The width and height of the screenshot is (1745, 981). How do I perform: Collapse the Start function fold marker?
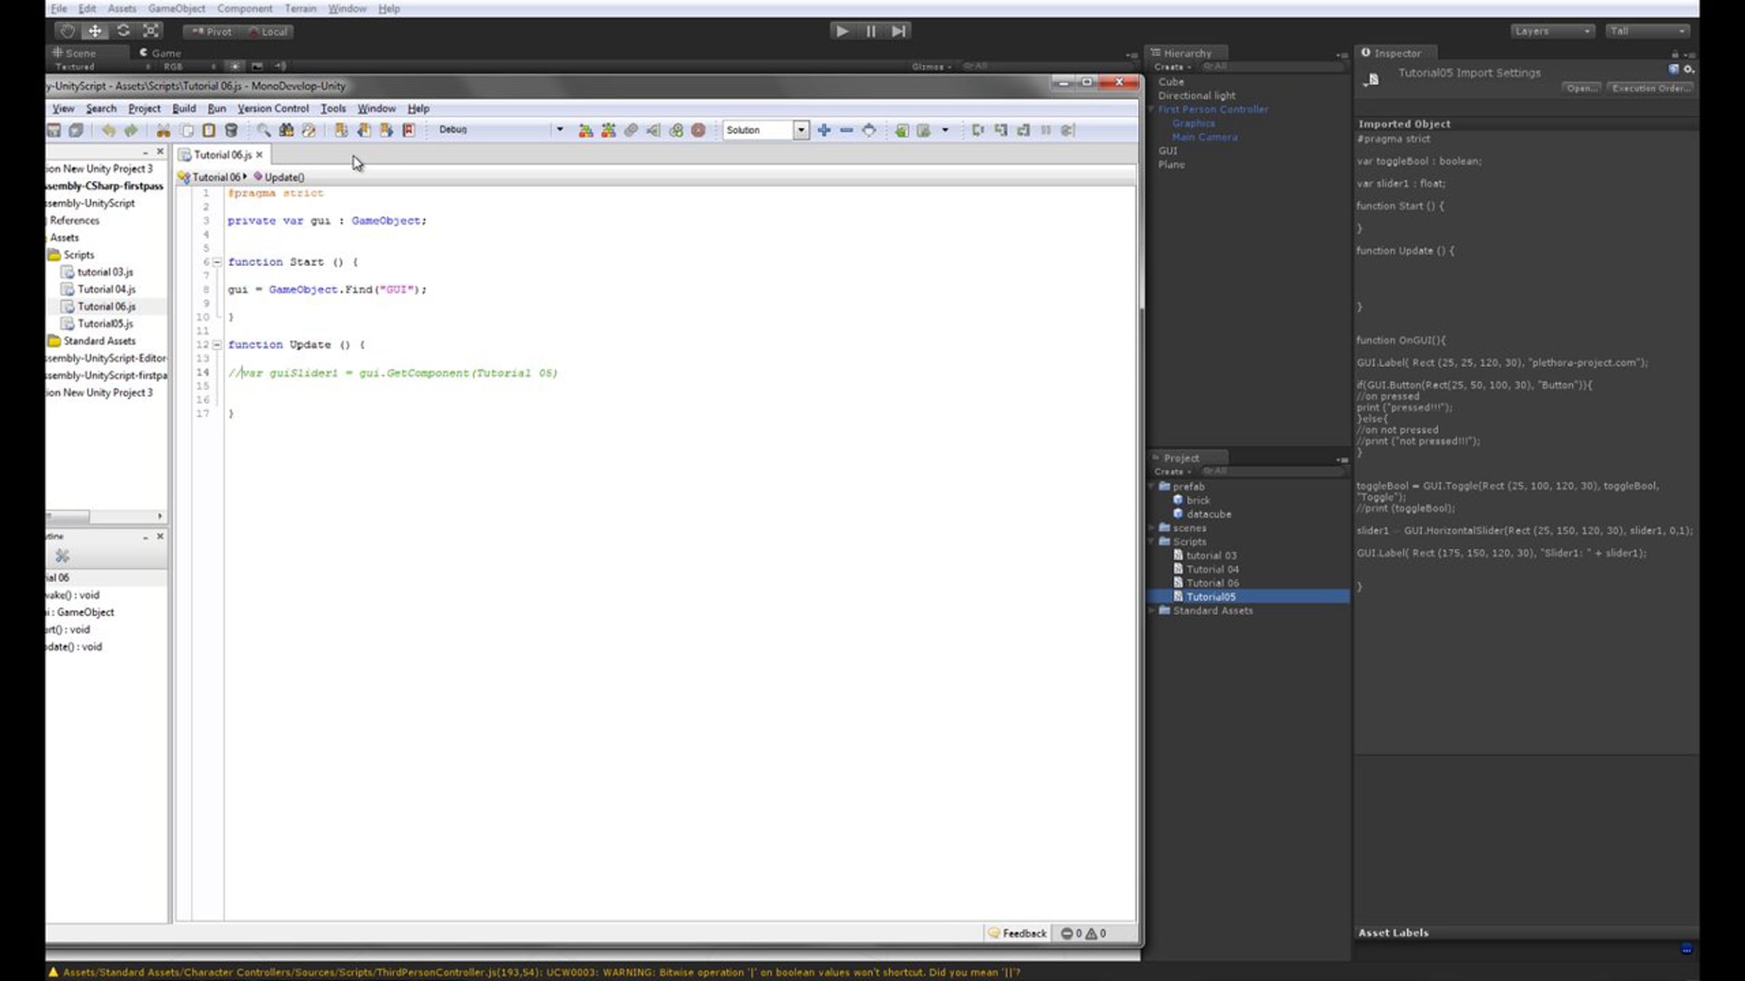click(217, 262)
